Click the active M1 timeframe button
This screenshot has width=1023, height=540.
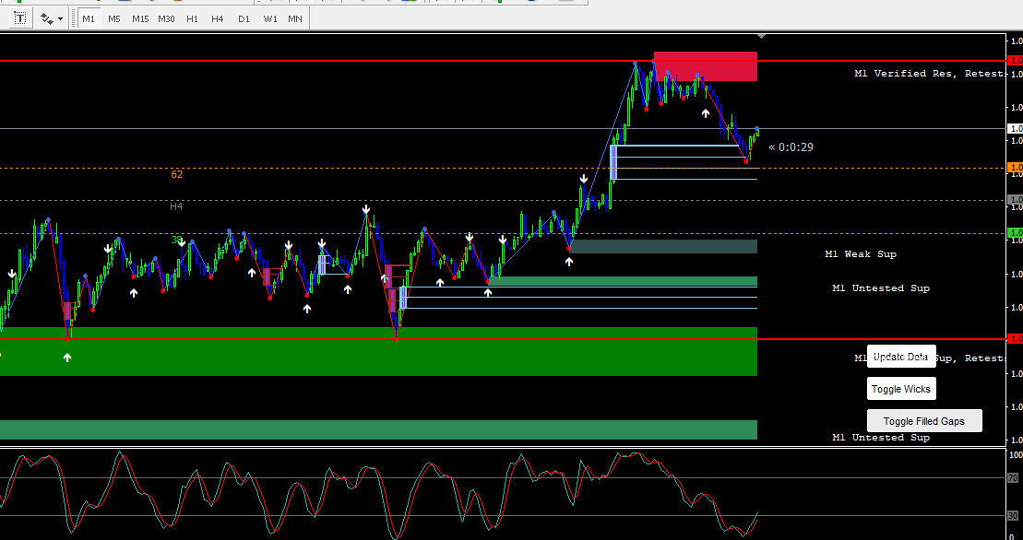click(x=88, y=18)
